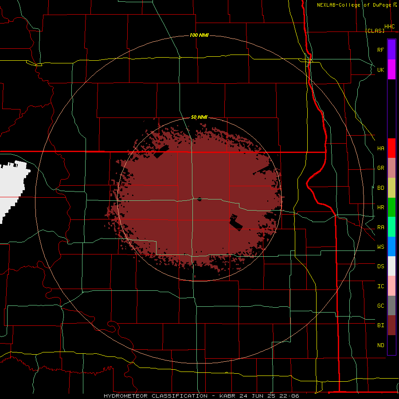399x399 pixels.
Task: Select the GR salmon legend swatch
Action: pyautogui.click(x=391, y=168)
